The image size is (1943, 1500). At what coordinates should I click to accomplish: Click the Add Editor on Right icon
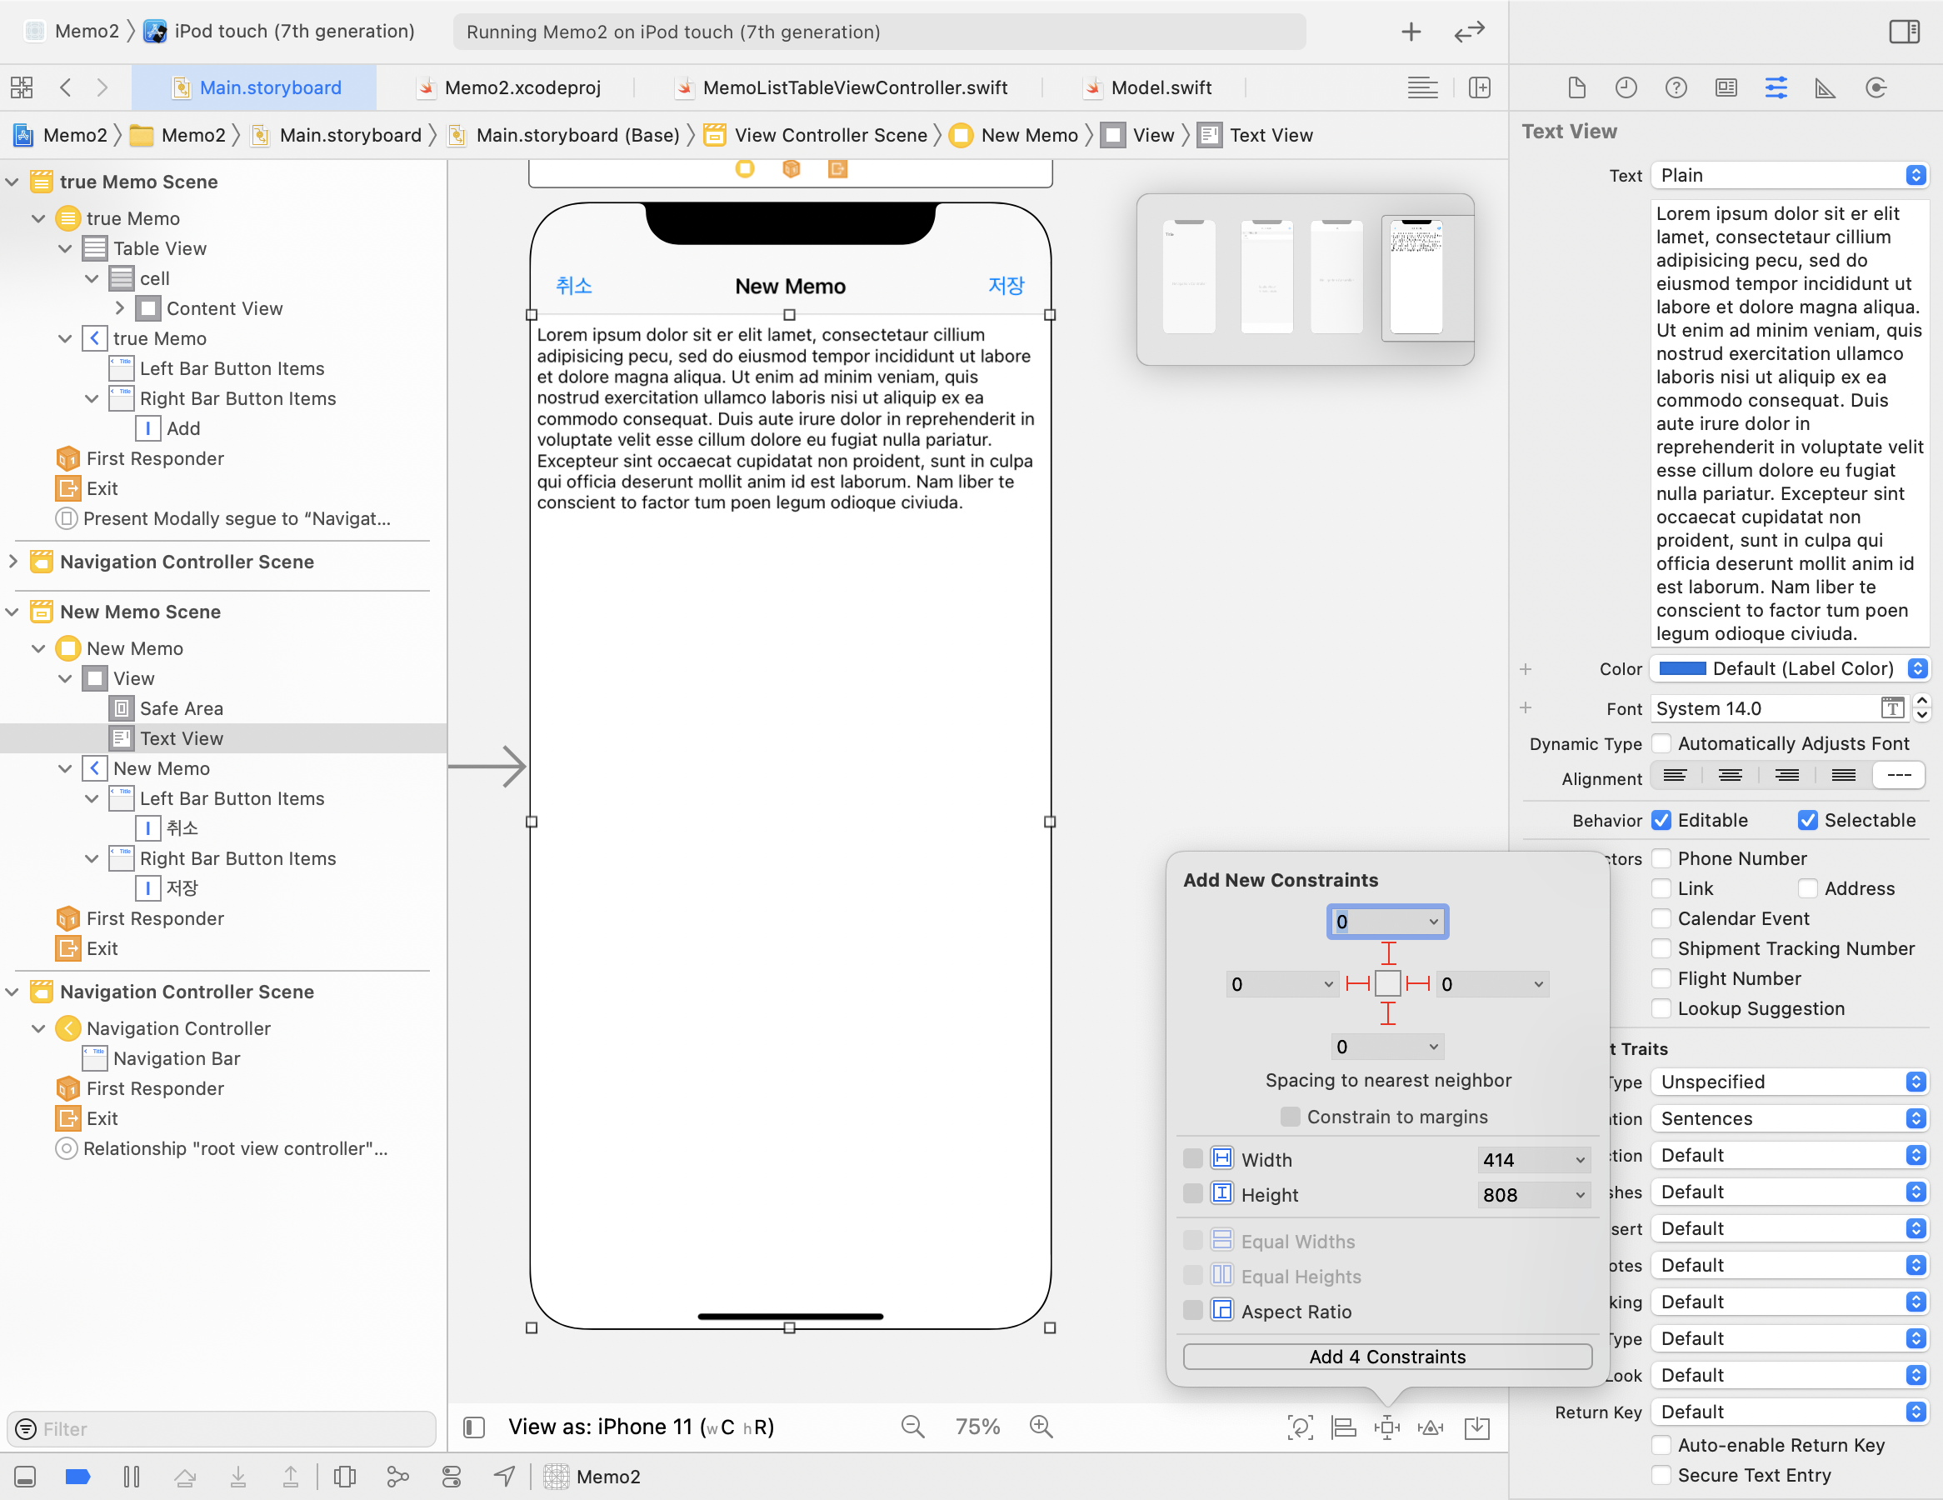point(1480,87)
